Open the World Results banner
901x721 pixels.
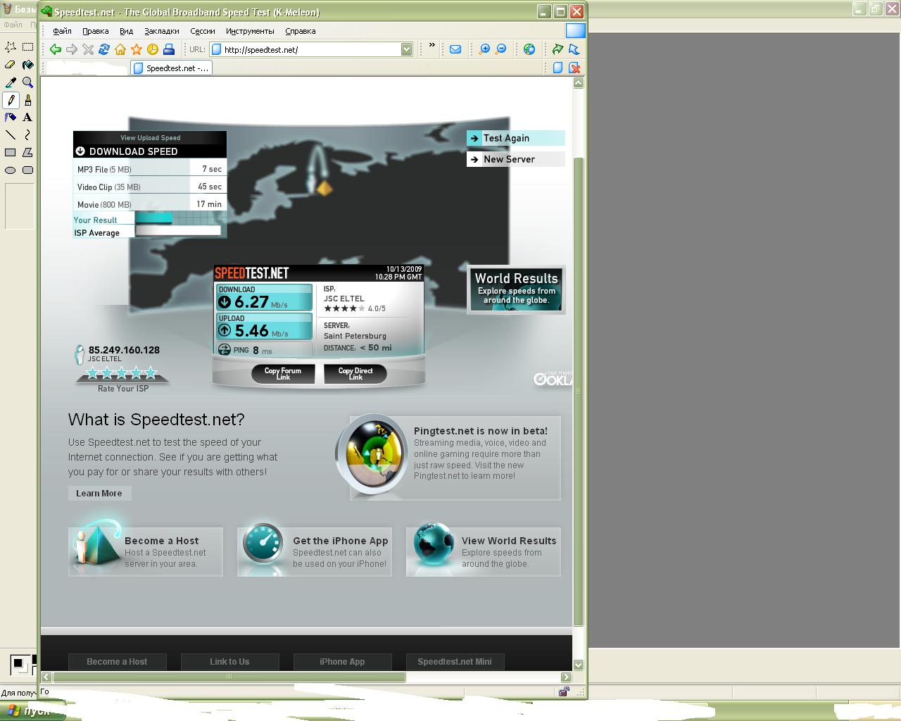point(516,289)
